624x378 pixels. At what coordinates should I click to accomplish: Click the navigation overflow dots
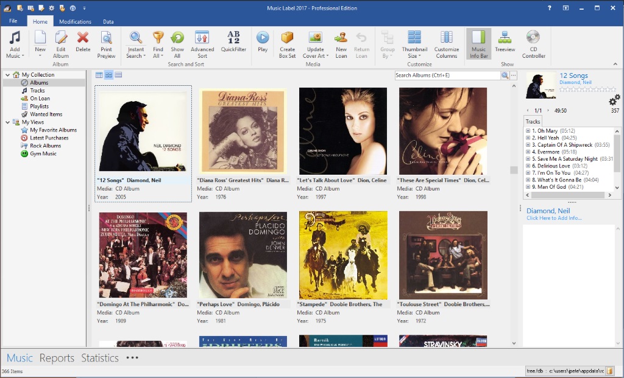[x=132, y=358]
